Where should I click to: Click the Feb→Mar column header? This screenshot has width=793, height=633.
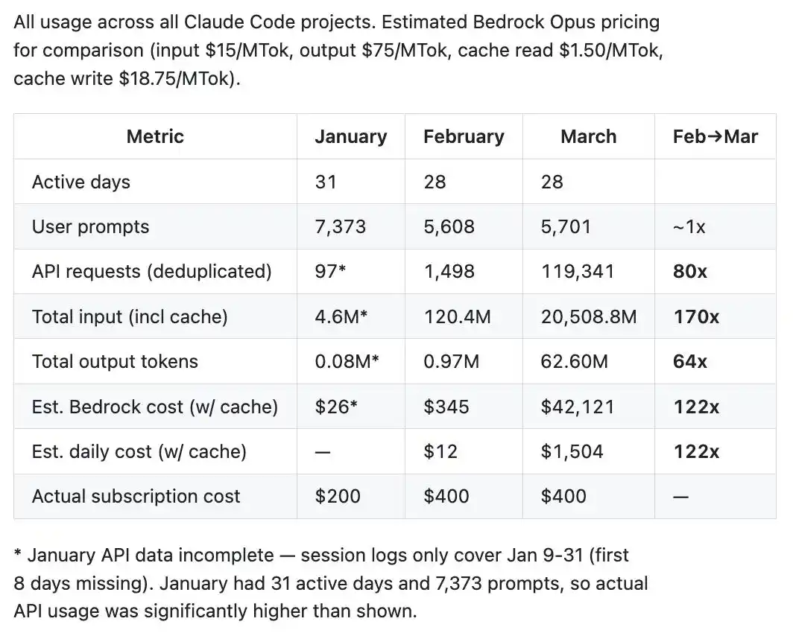pos(715,136)
